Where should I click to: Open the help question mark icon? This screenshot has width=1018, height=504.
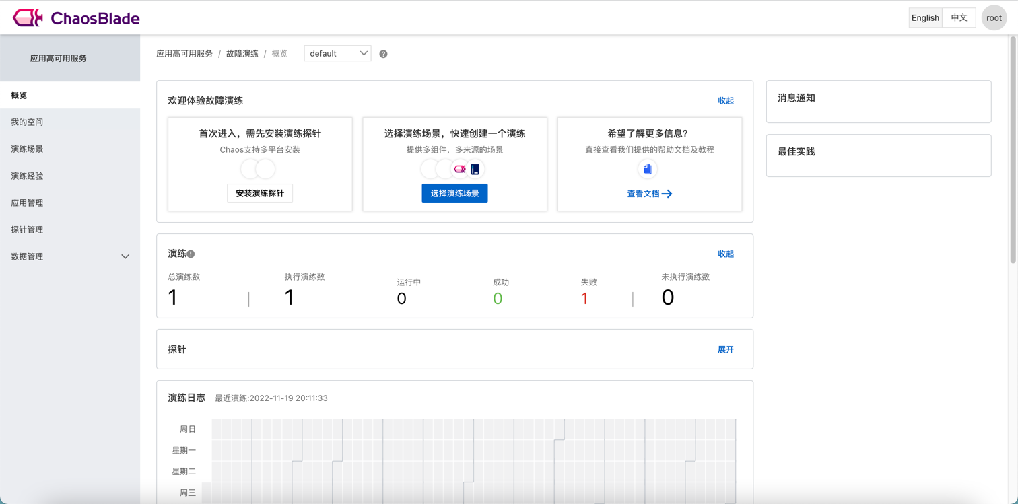pos(383,54)
